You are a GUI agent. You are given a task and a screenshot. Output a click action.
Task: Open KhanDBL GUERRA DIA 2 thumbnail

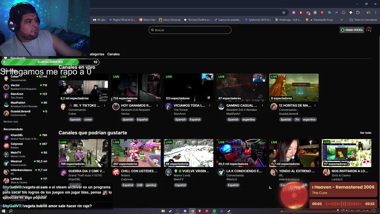[83, 153]
